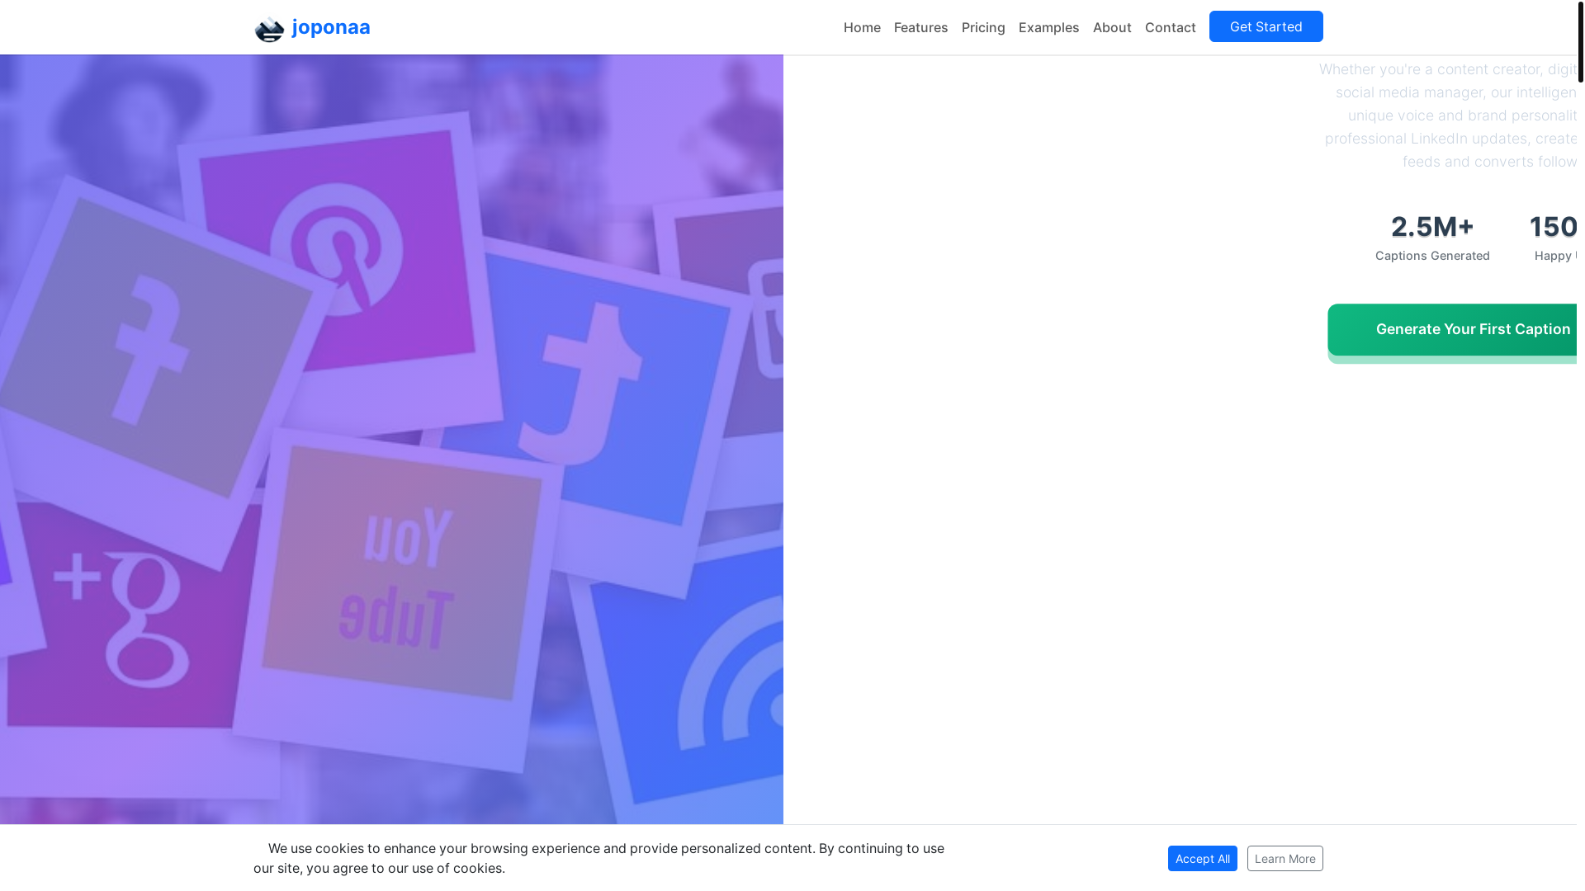
Task: Click the Get Started button
Action: pos(1266,26)
